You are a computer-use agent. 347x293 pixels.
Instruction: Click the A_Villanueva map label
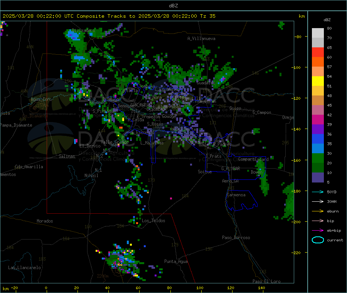(x=201, y=39)
